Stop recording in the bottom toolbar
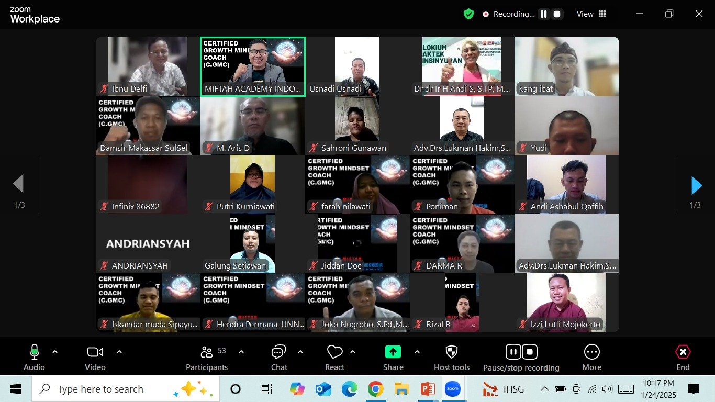Viewport: 715px width, 402px height. coord(529,352)
